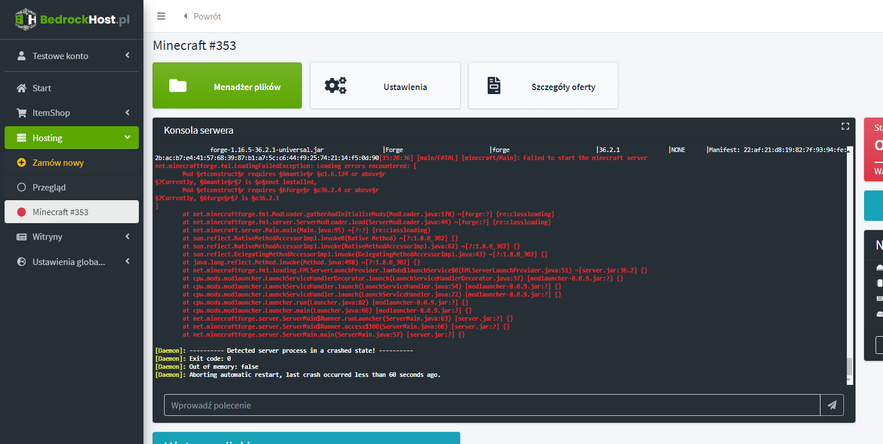Open the Przegląd submenu item
The height and width of the screenshot is (444, 883).
72,187
